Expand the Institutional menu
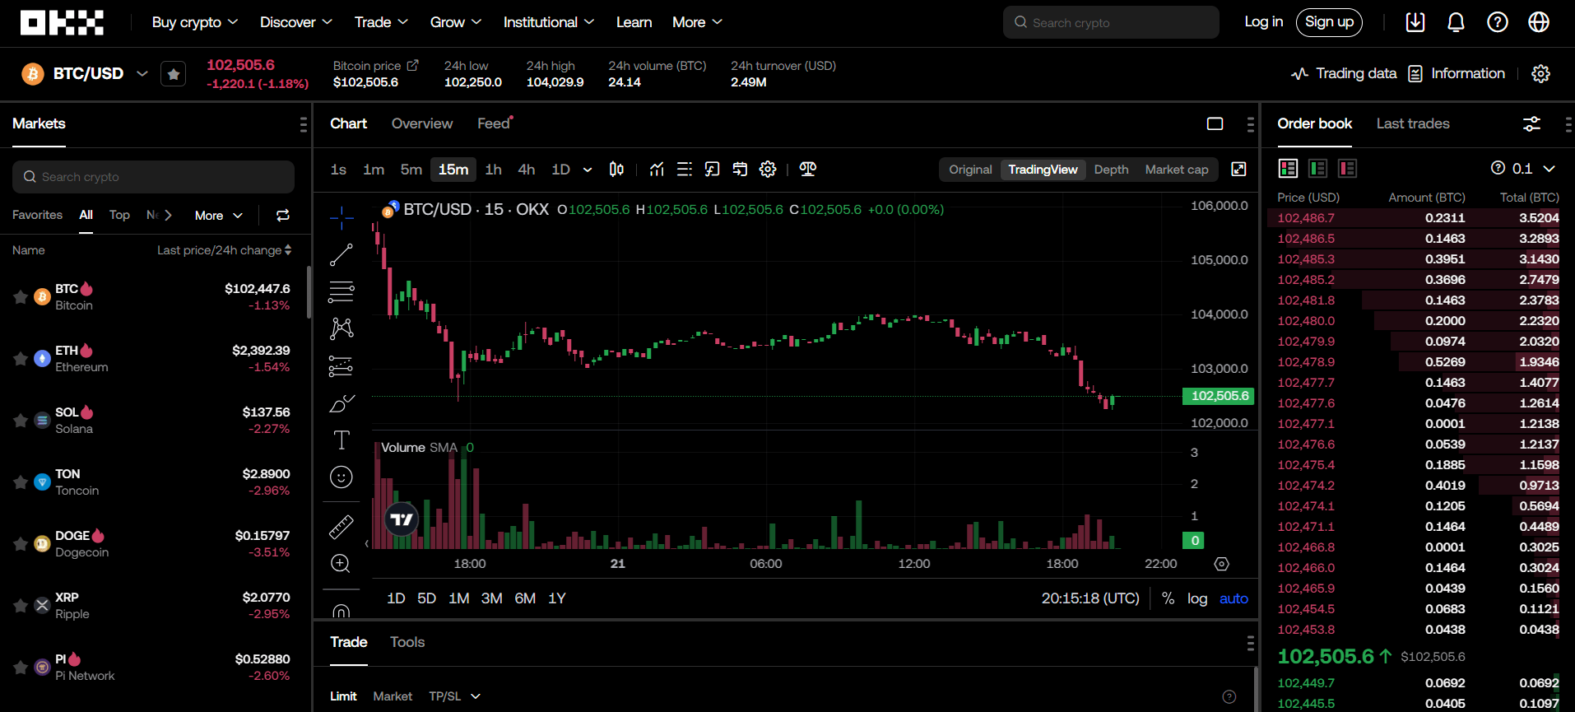Viewport: 1575px width, 712px height. (549, 22)
